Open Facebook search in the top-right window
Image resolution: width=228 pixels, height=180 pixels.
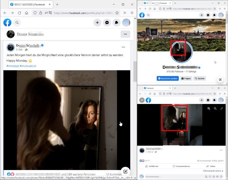click(x=148, y=15)
